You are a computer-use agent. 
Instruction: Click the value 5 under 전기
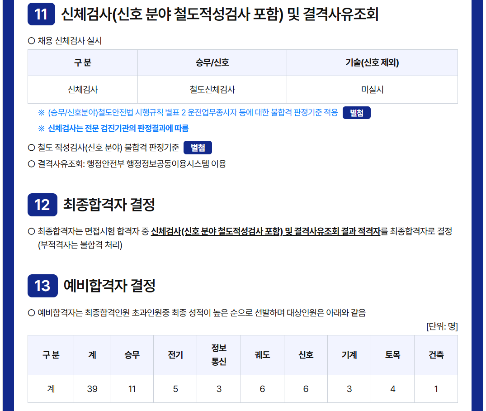[x=175, y=389]
